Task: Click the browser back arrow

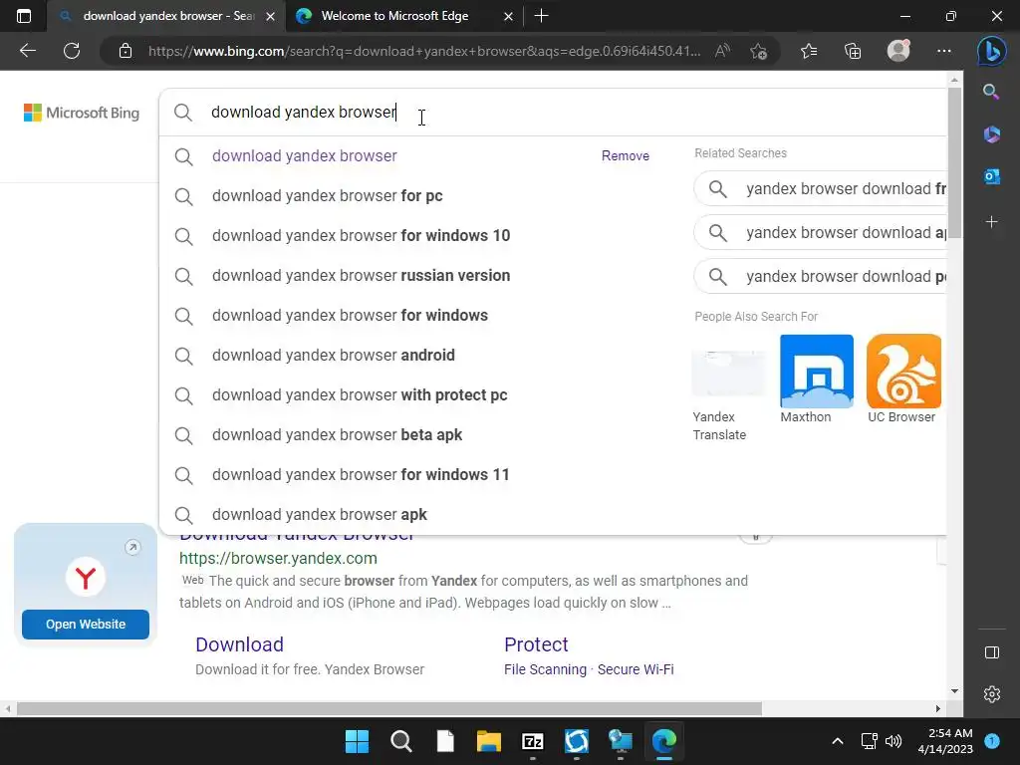Action: (27, 51)
